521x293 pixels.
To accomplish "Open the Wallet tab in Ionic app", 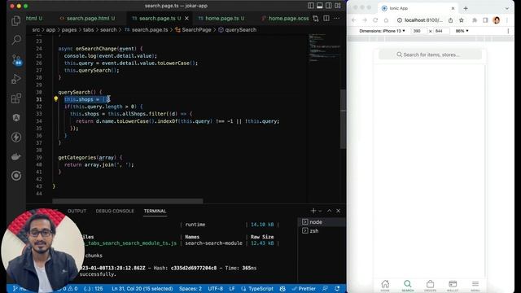I will [453, 286].
